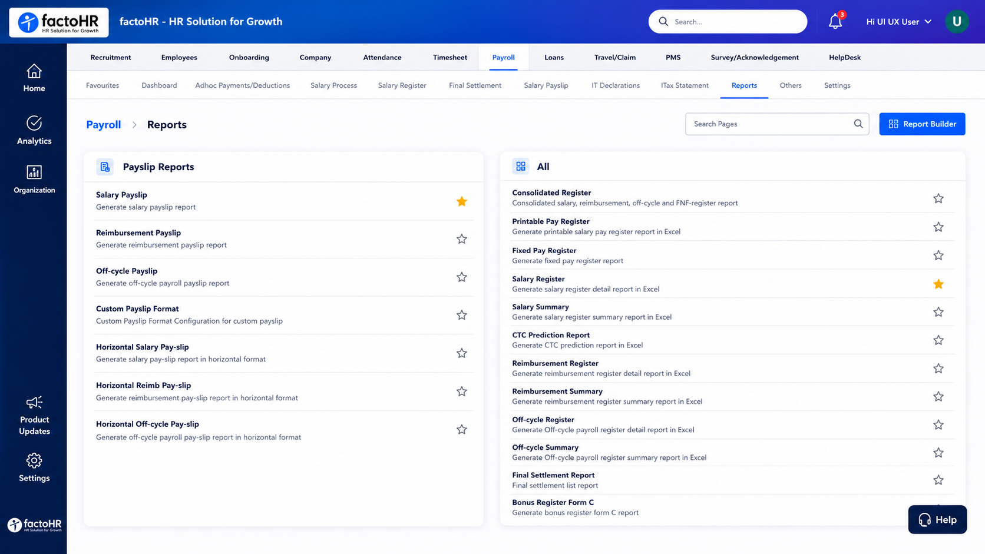Favourite the CTC Prediction Report

[x=938, y=340]
